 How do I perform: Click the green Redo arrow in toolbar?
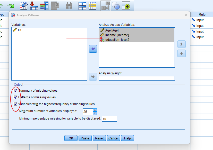[11, 5]
